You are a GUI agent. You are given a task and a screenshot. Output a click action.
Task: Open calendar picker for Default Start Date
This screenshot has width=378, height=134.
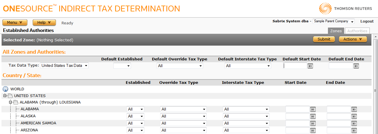tap(310, 66)
